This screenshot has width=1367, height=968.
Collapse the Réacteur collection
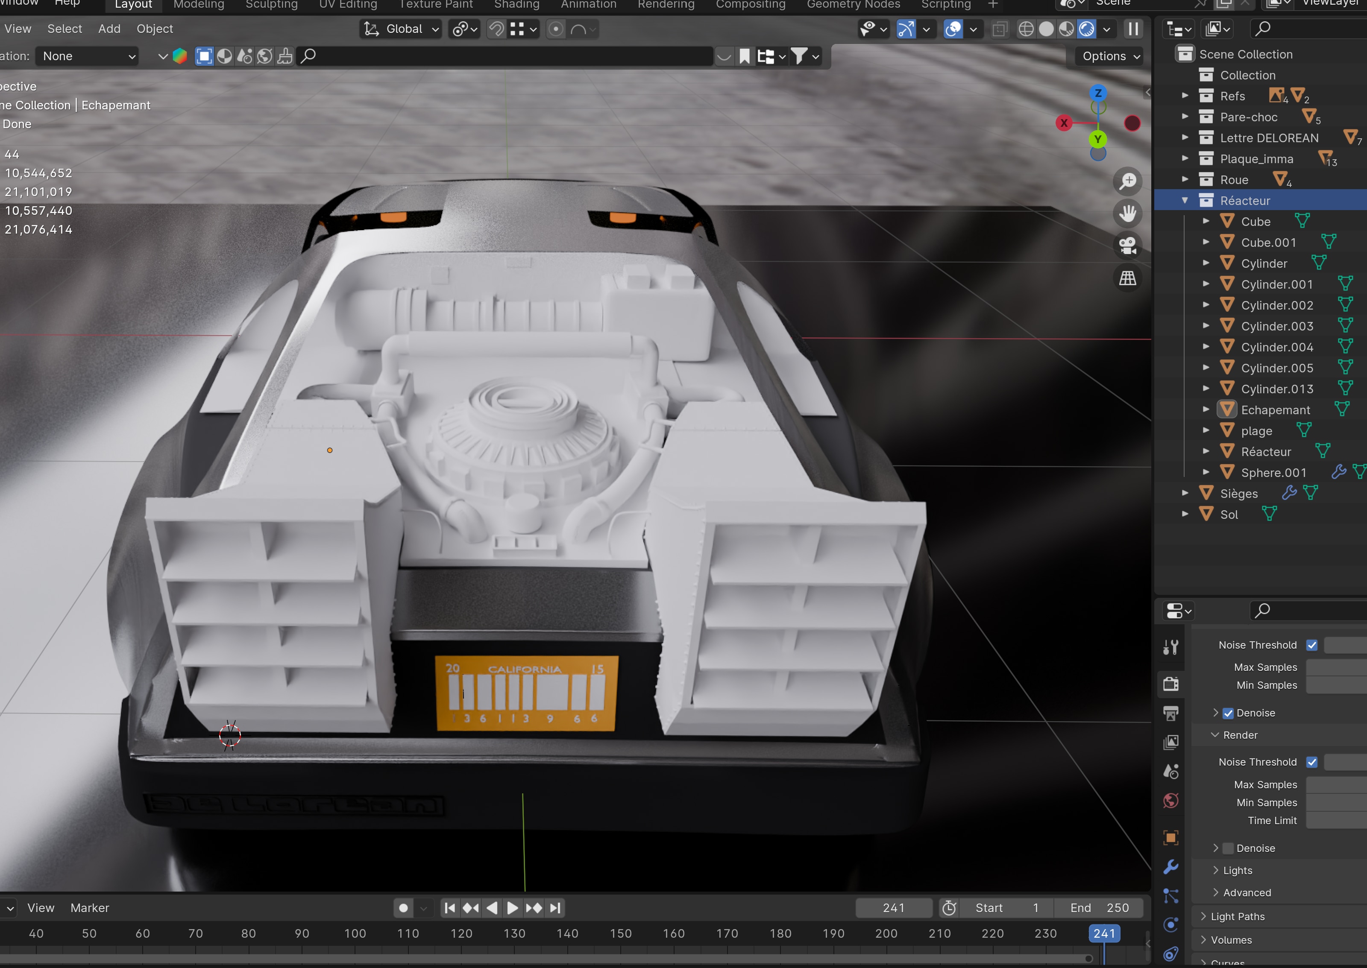(1185, 201)
